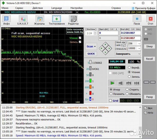The width and height of the screenshot is (157, 139).
Task: Click the Sleep button
Action: point(149,47)
